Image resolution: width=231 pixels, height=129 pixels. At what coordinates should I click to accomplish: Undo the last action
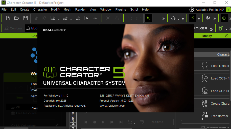point(130,18)
